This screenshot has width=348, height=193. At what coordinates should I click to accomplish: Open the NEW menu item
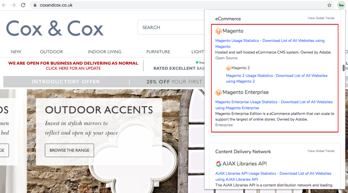point(16,52)
